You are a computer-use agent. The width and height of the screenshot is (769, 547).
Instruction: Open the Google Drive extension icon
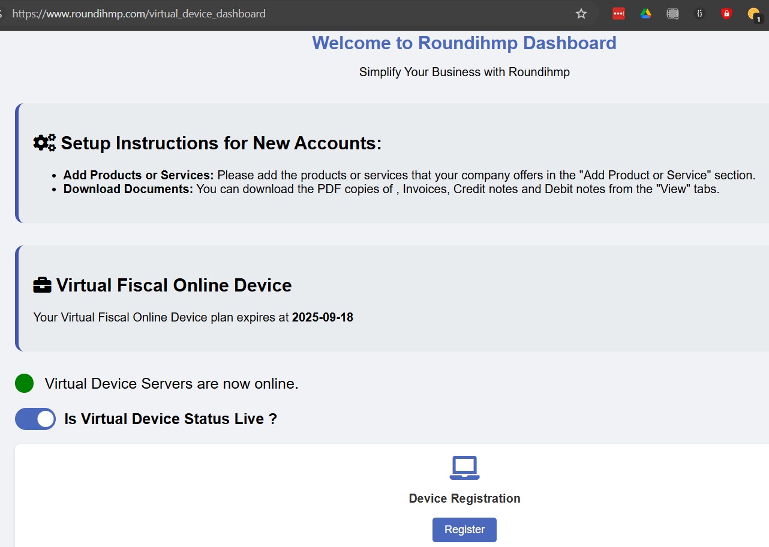point(645,13)
